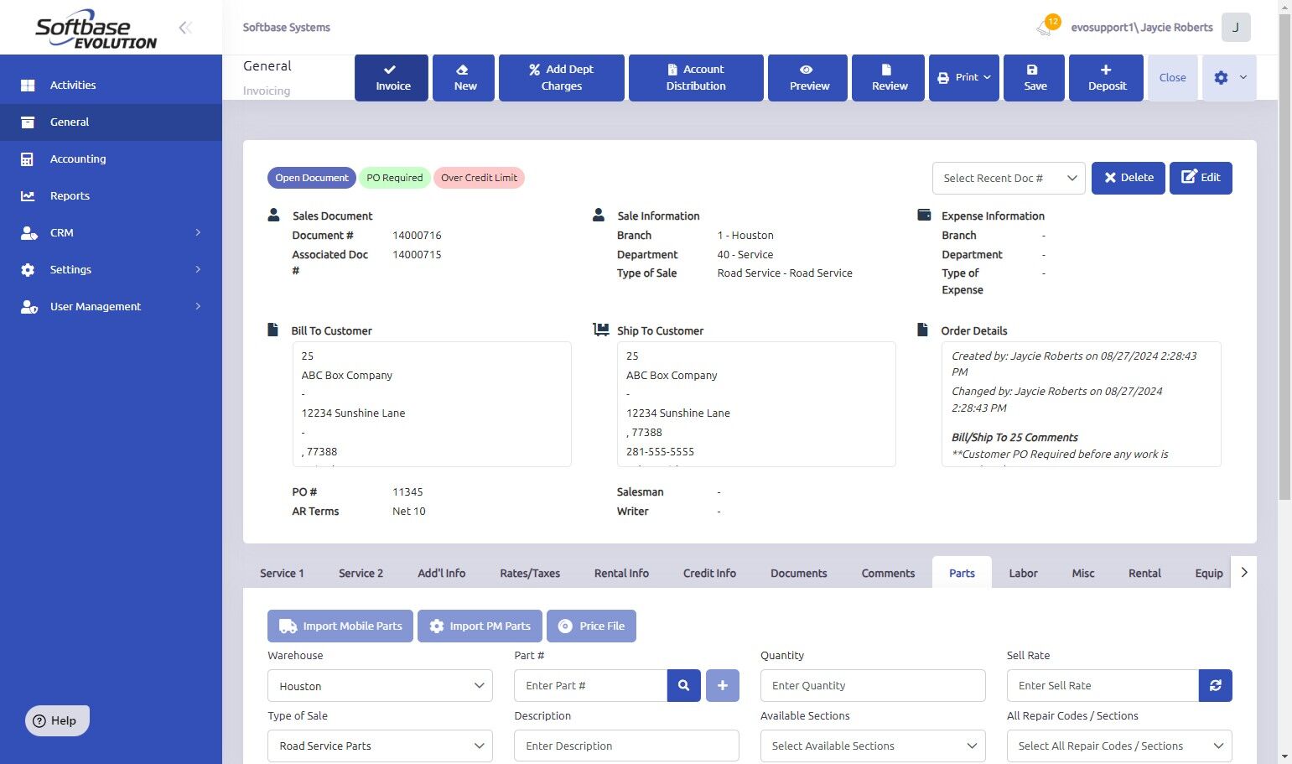Switch to the Service 2 tab
This screenshot has height=764, width=1292.
pyautogui.click(x=361, y=573)
